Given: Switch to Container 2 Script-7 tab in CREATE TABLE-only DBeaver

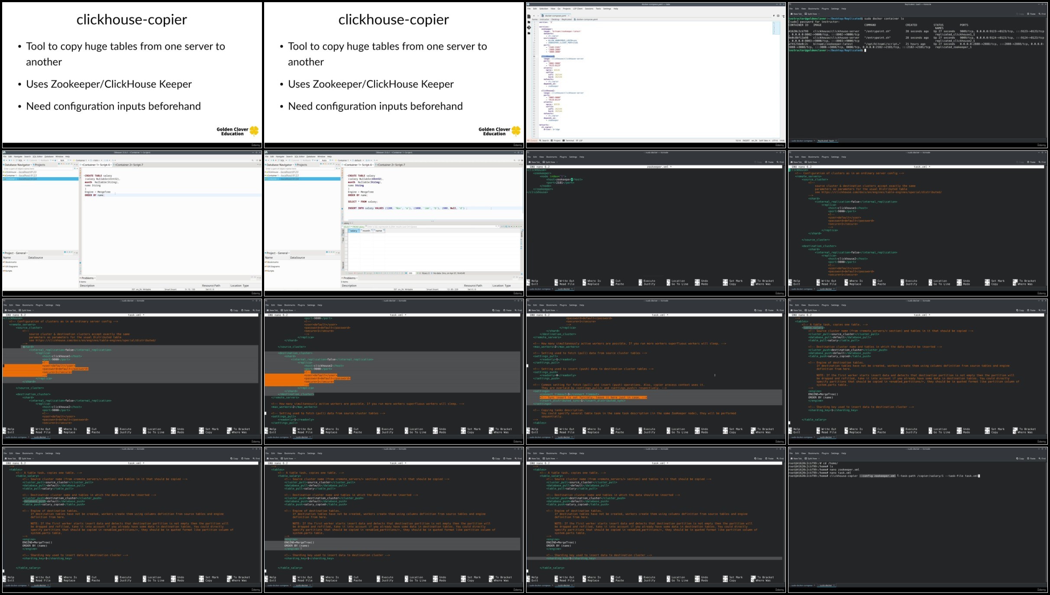Looking at the screenshot, I should 129,165.
